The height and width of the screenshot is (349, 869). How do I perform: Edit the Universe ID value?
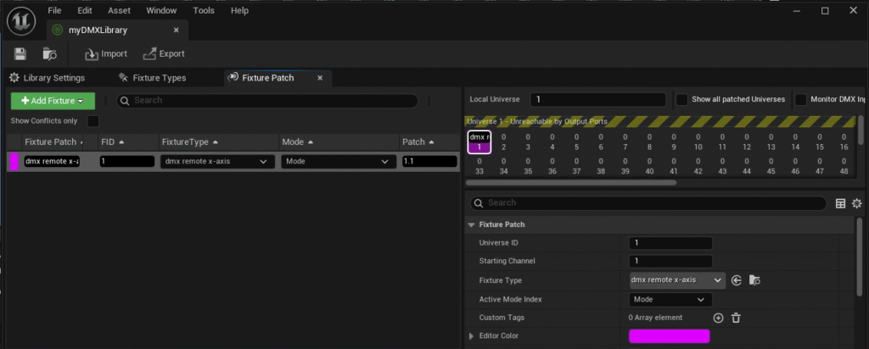(x=670, y=243)
